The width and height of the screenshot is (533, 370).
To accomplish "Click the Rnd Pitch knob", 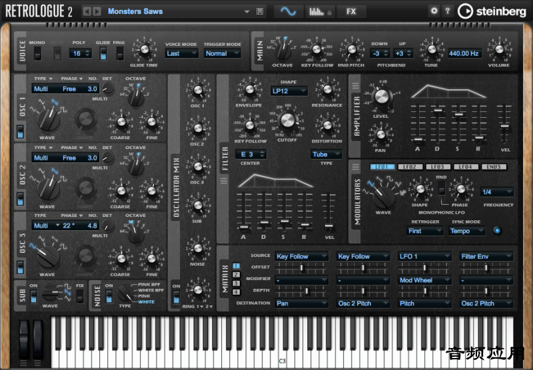I will coord(352,49).
